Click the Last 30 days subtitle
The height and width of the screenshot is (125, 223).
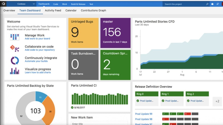[x=142, y=25]
